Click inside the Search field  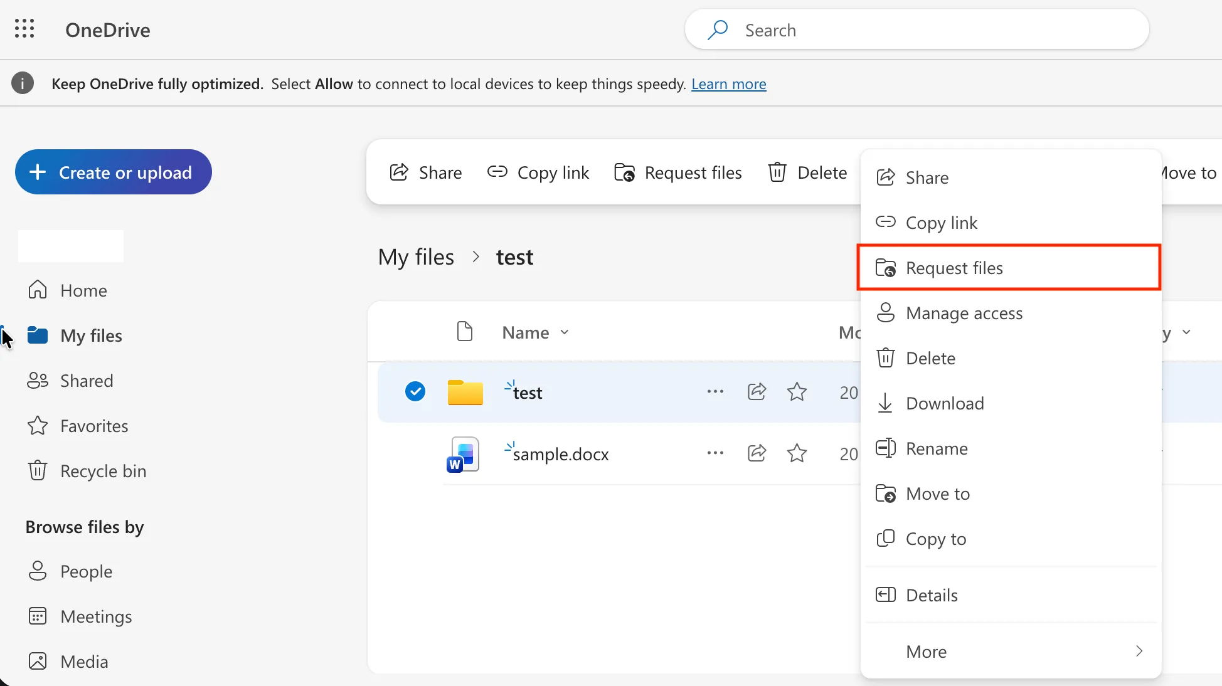(916, 29)
